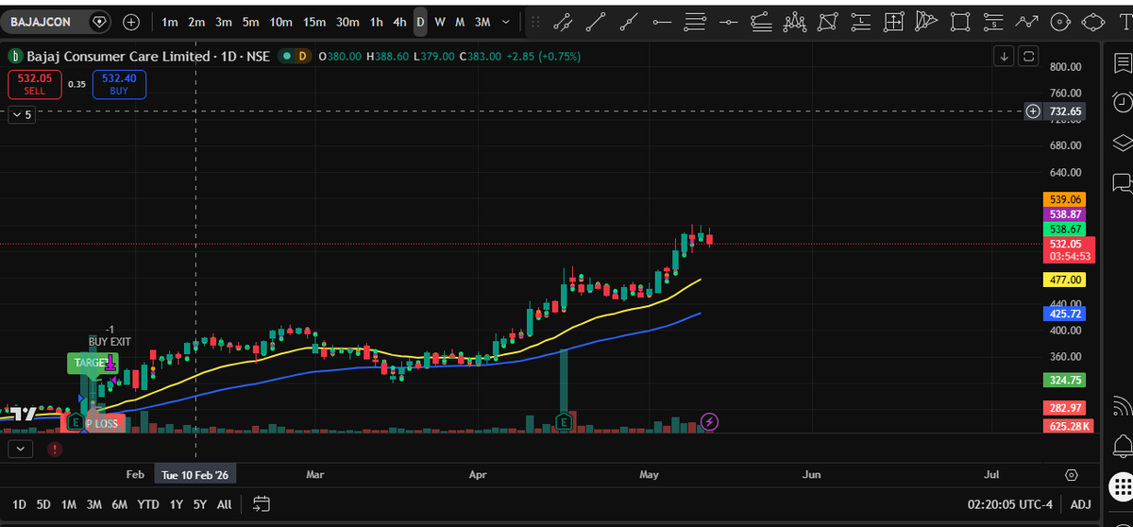This screenshot has width=1133, height=527.
Task: Select the active D daily timeframe
Action: (x=420, y=22)
